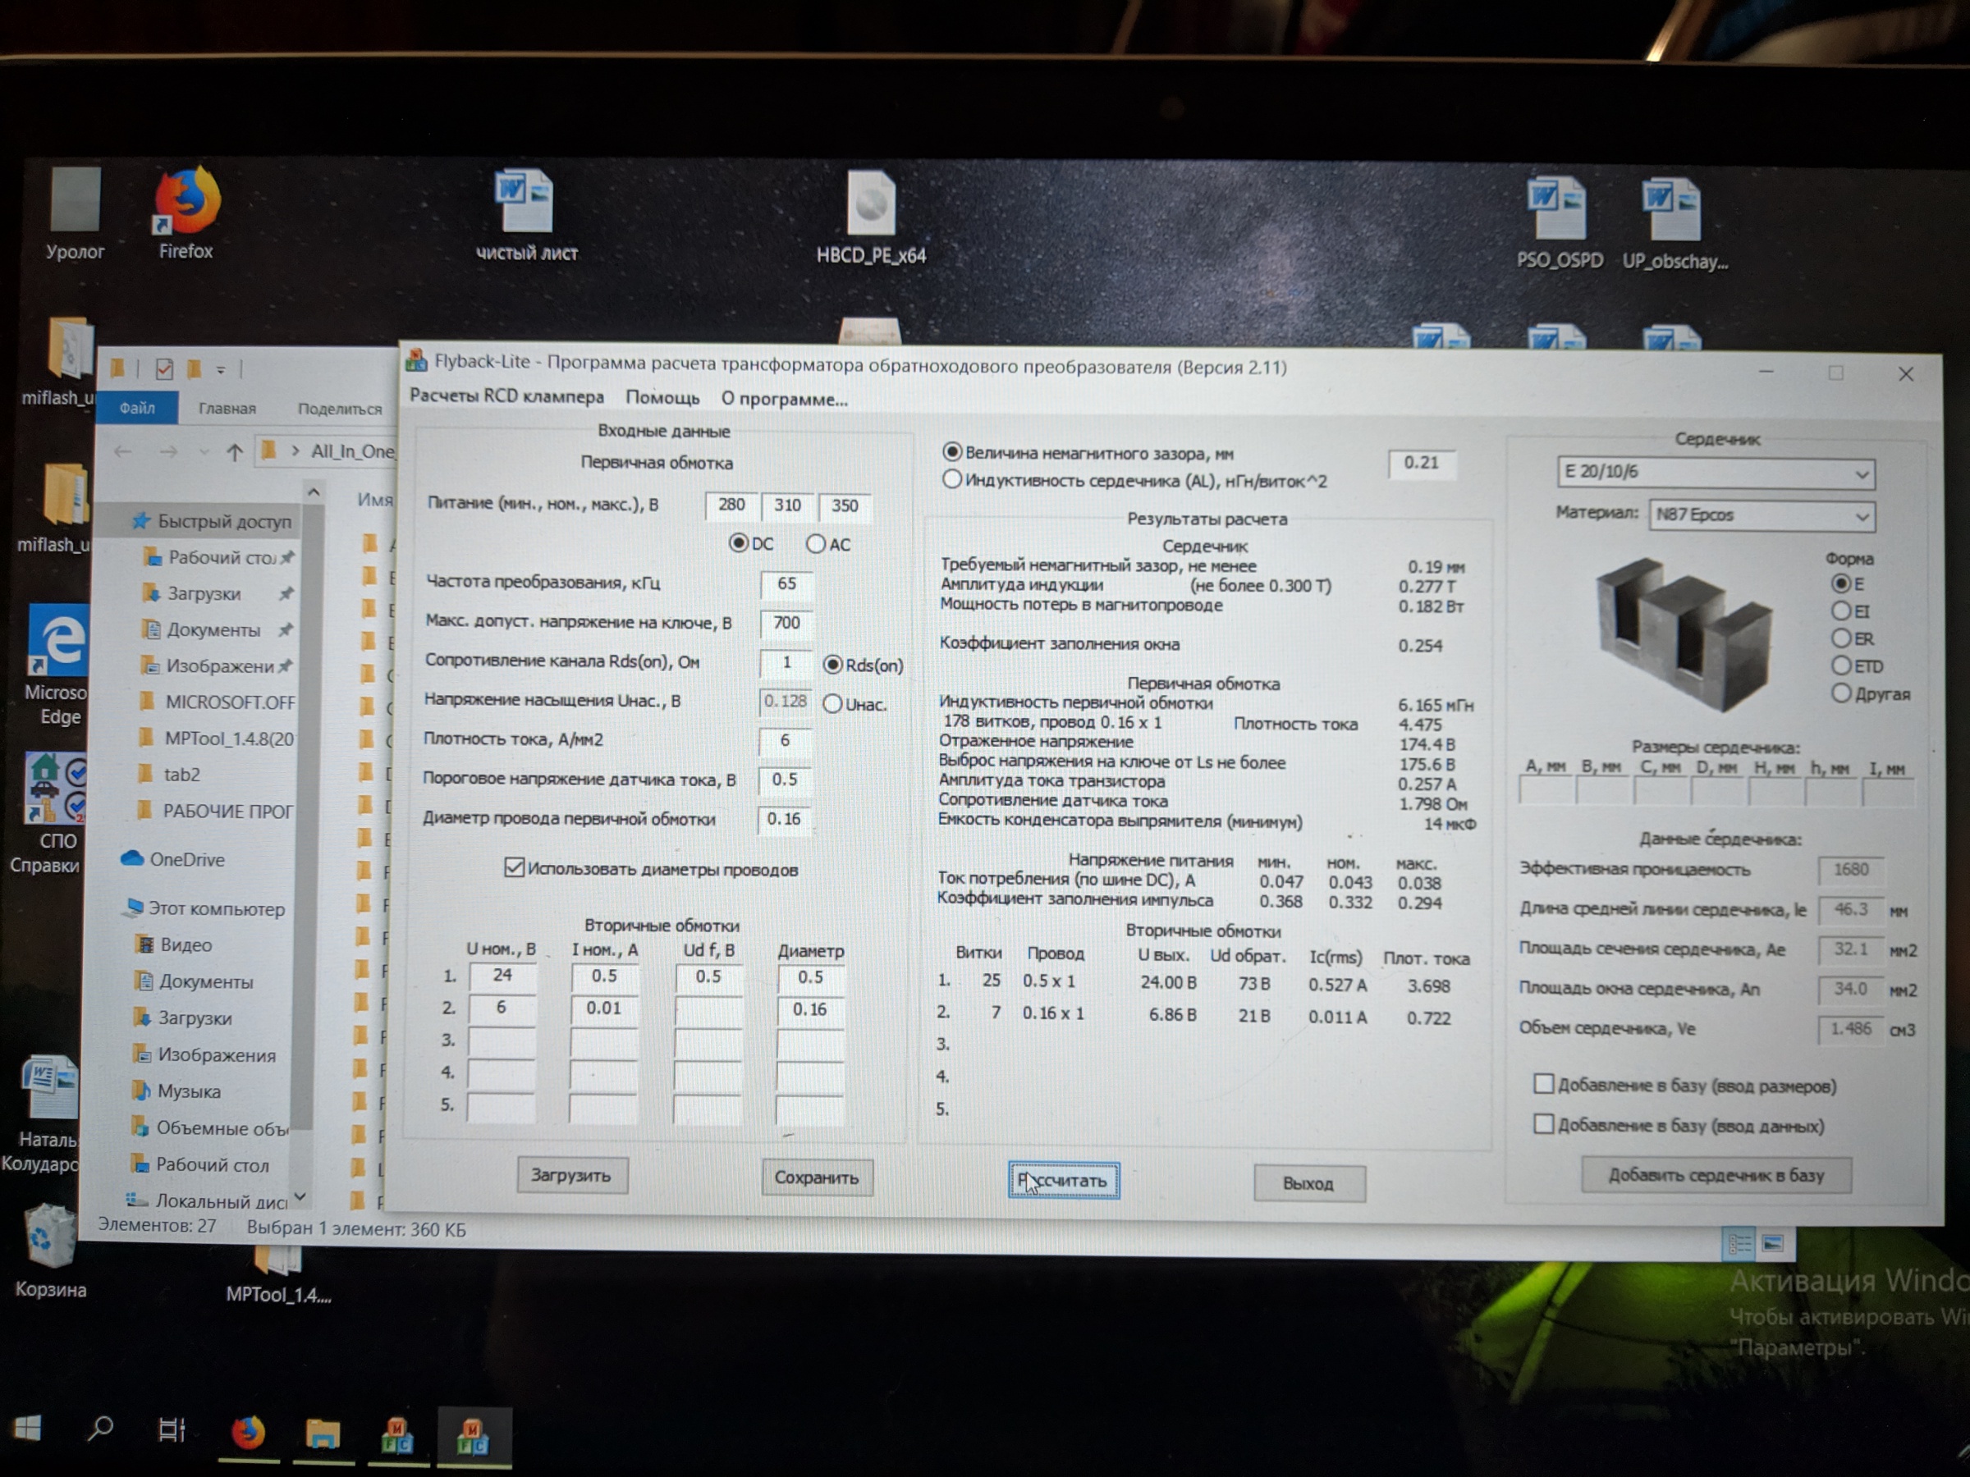Click the primary wire diameter field 0.16

coord(784,818)
